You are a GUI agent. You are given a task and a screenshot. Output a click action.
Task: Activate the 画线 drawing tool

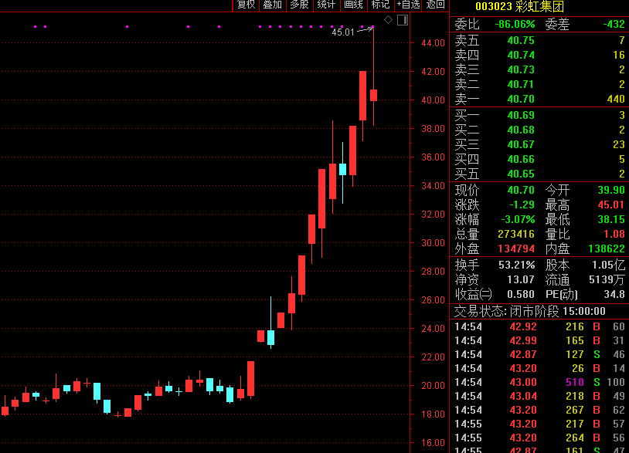click(353, 5)
